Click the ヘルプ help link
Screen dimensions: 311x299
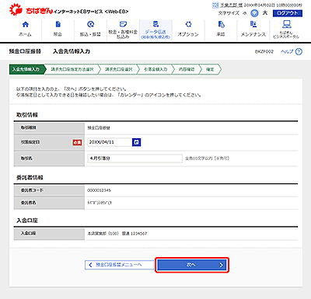pos(287,51)
